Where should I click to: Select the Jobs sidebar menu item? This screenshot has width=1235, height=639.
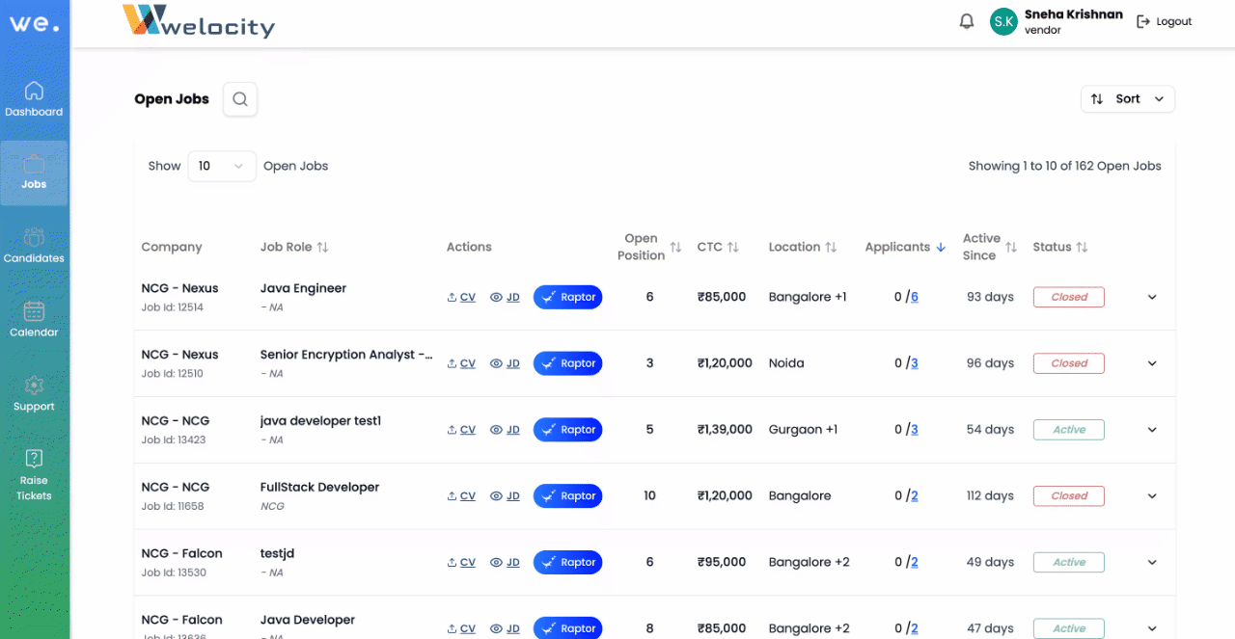pyautogui.click(x=34, y=173)
